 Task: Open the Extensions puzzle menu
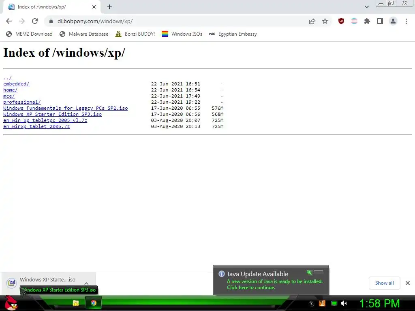367,21
